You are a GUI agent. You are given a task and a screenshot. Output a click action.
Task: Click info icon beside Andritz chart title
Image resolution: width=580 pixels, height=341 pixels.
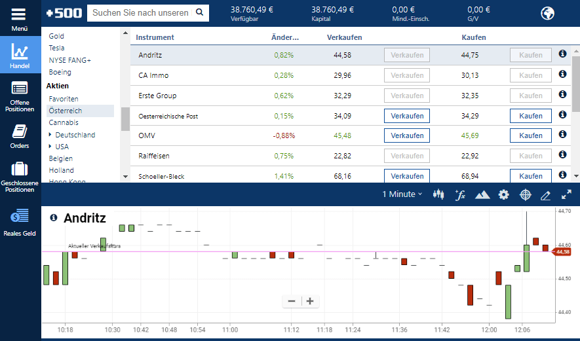[x=54, y=217]
